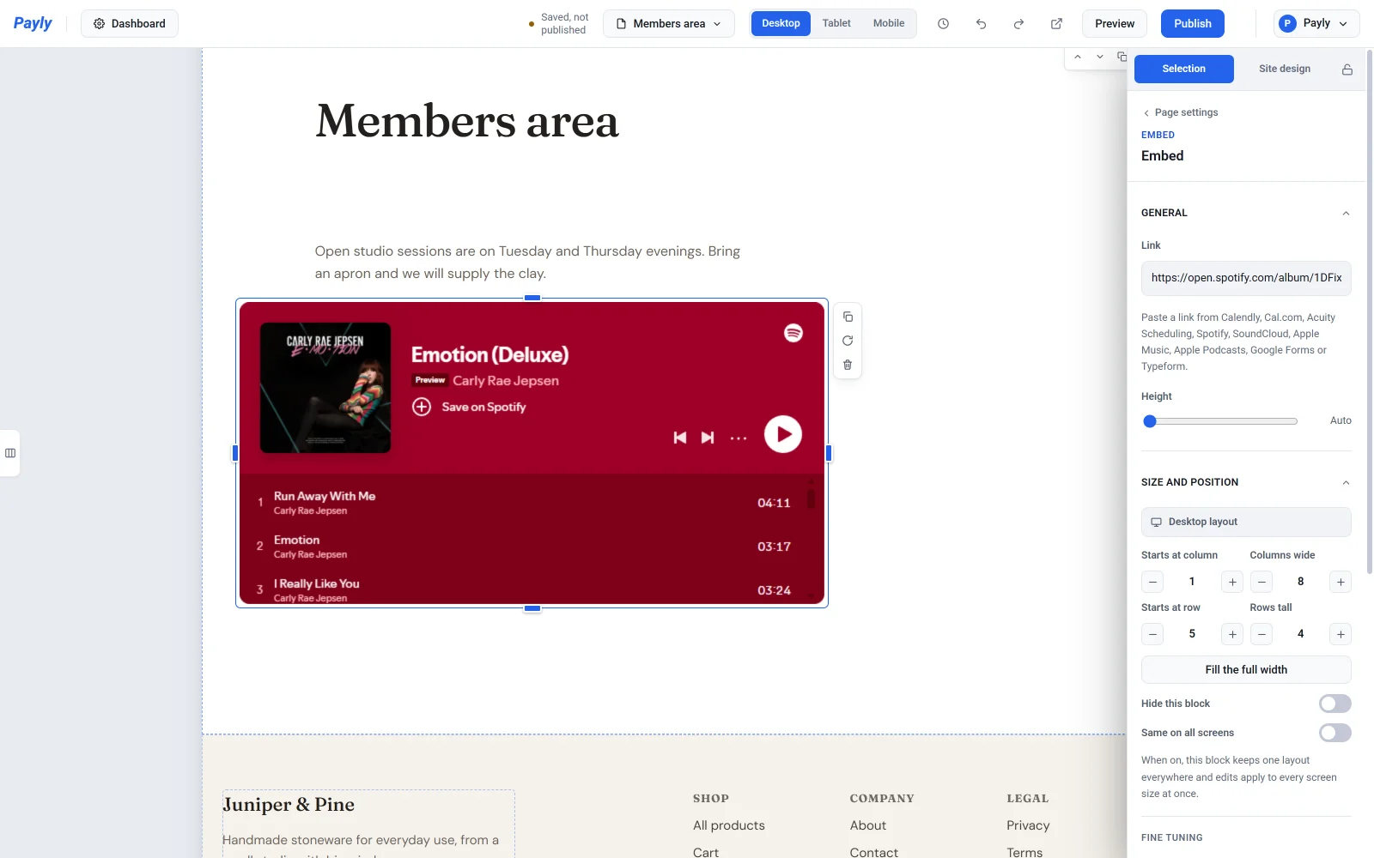Redo the last change

pos(1018,24)
